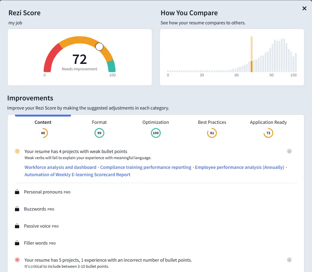The height and width of the screenshot is (272, 312).
Task: Click the Format score circle 99
Action: pyautogui.click(x=99, y=133)
